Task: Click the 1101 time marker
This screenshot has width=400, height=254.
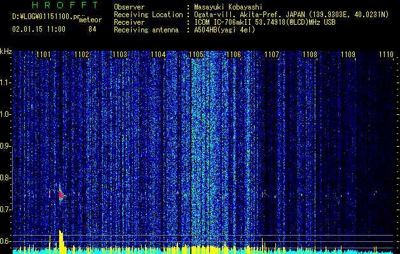Action: pyautogui.click(x=43, y=54)
